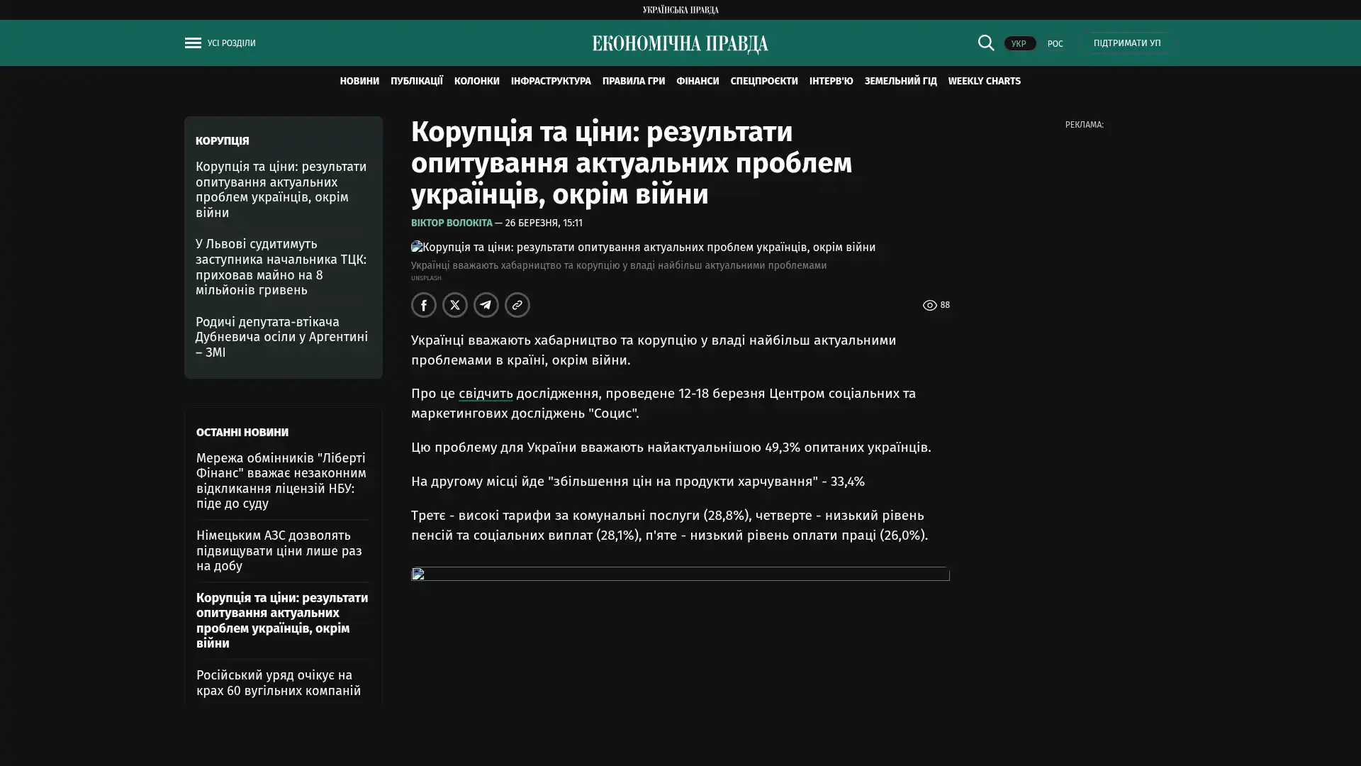Click the Економічна правда logo
Image resolution: width=1361 pixels, height=766 pixels.
tap(680, 44)
